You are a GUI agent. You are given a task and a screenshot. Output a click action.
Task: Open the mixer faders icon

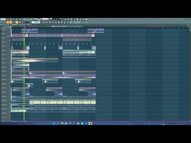click(x=53, y=22)
